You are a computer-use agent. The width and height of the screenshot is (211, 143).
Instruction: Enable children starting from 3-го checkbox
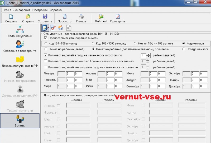(x=46, y=61)
